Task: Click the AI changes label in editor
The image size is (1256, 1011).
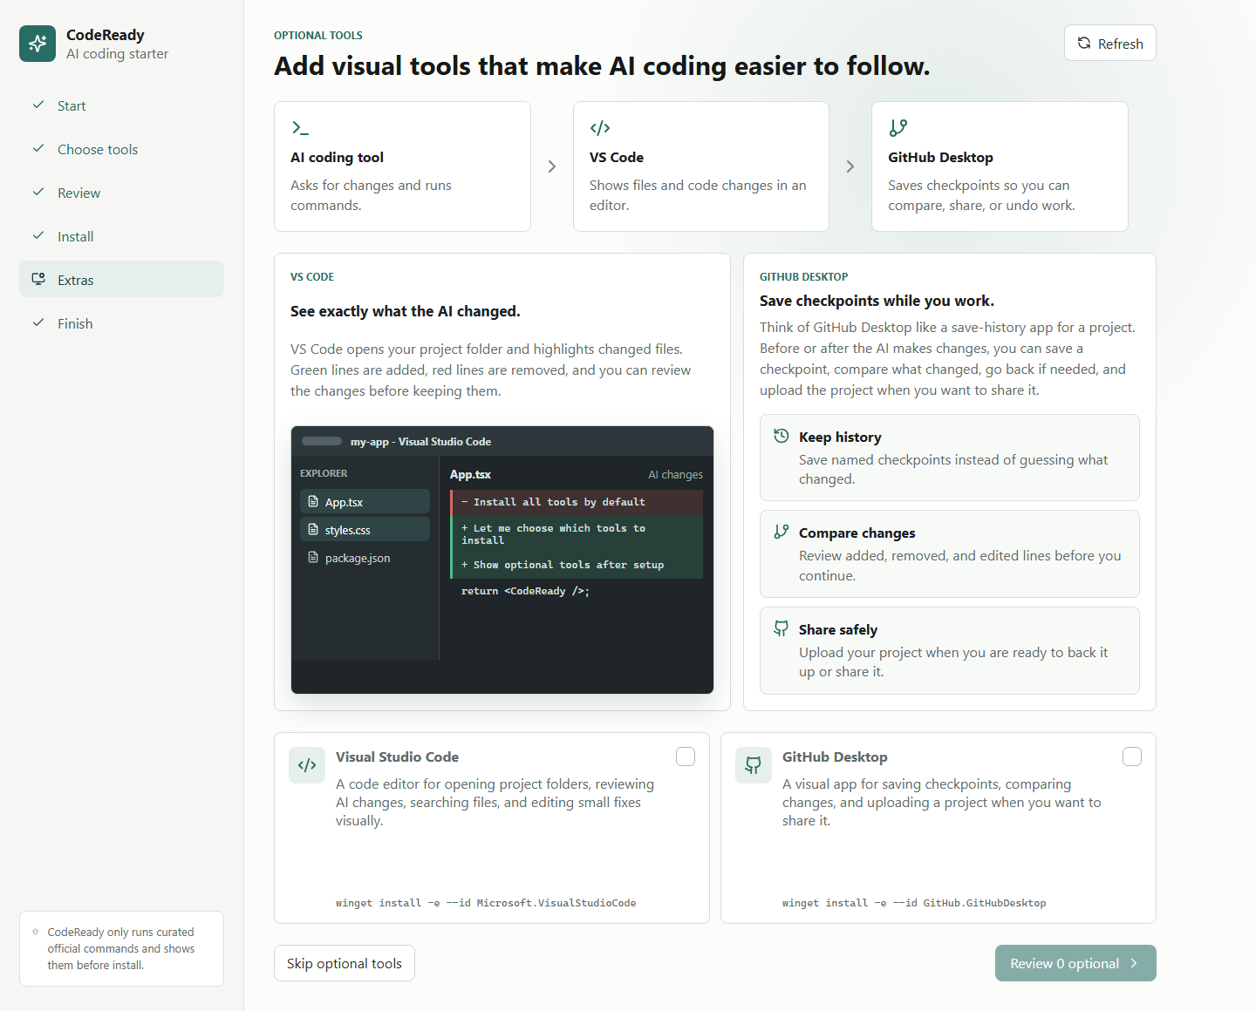Action: [x=675, y=474]
